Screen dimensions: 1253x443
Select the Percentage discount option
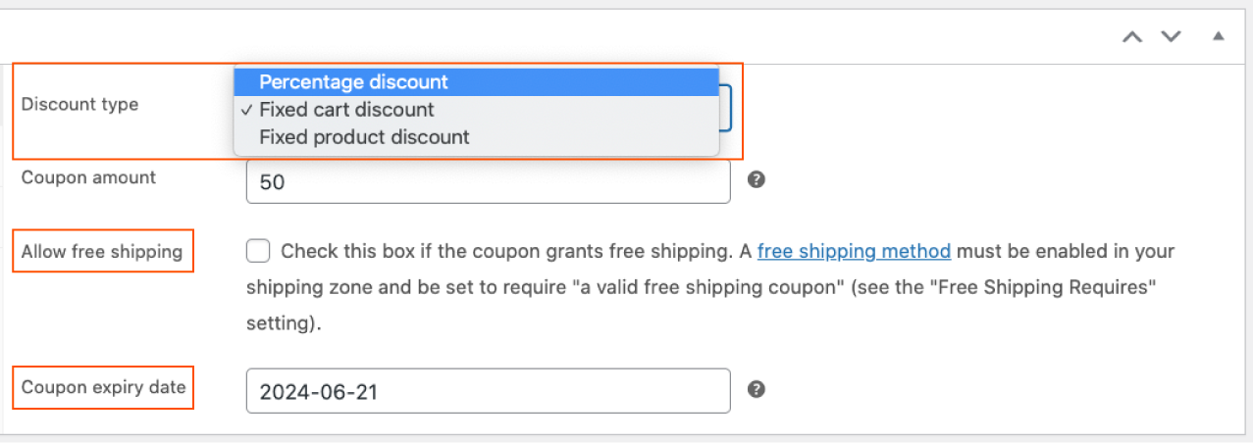(x=353, y=82)
